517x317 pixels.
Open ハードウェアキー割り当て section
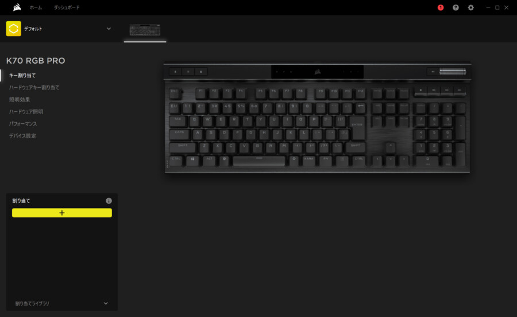pos(34,88)
